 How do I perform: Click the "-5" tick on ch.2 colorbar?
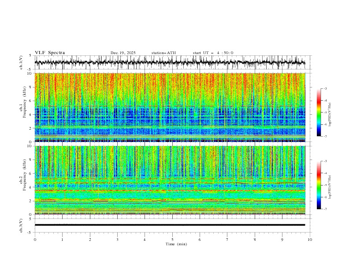[x=325, y=185]
